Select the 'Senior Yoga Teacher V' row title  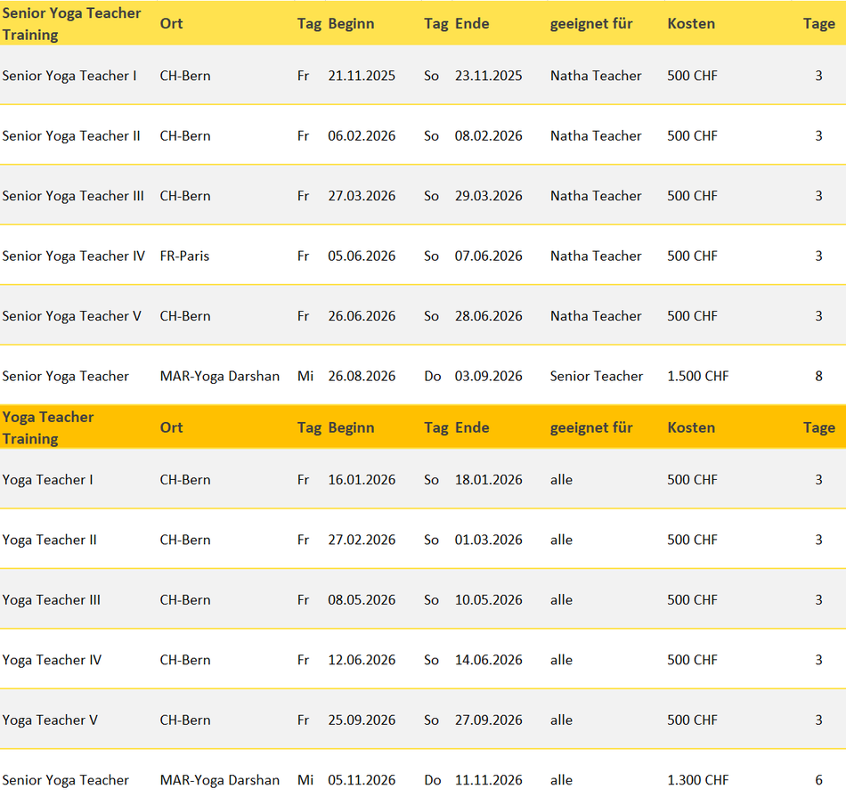point(71,316)
